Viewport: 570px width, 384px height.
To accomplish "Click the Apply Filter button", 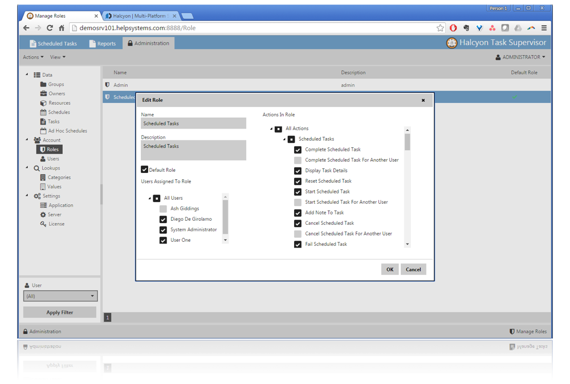I will [x=60, y=312].
